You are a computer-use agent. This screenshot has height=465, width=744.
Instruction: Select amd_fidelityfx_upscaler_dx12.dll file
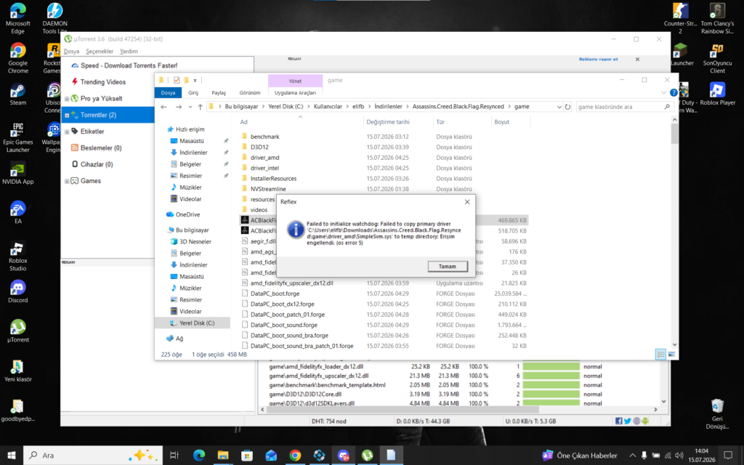(x=292, y=283)
